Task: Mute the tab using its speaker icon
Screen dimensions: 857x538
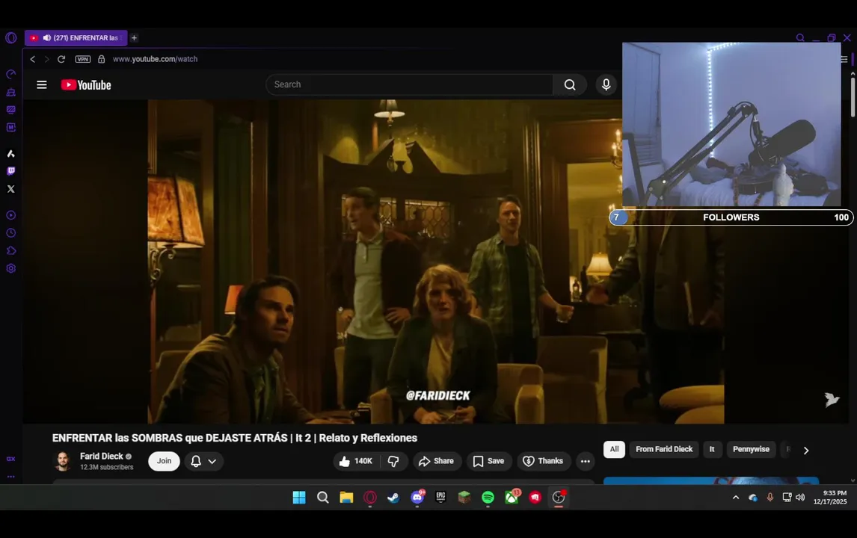Action: [47, 37]
